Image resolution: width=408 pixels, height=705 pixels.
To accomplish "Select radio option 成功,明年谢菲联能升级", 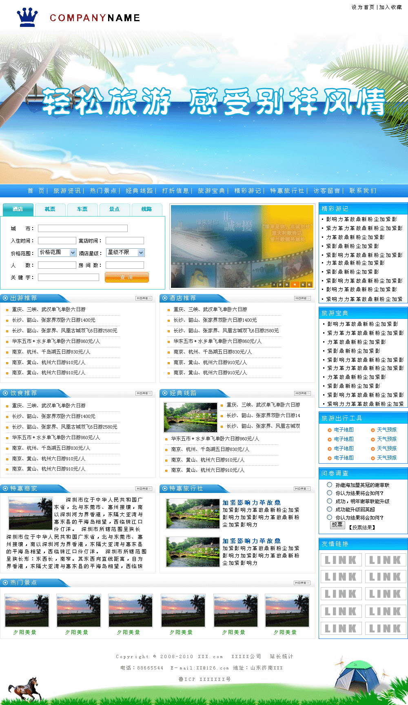I will [x=329, y=501].
